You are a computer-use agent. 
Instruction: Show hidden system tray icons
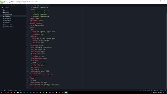coord(152,93)
